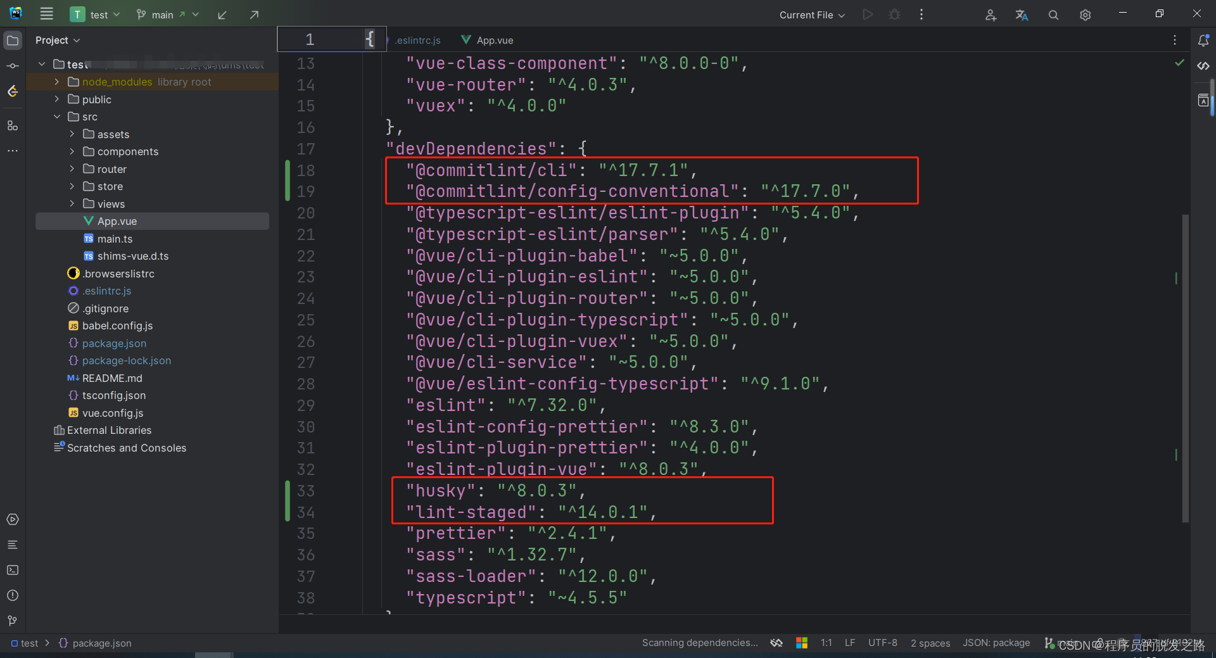Expand the assets folder
The width and height of the screenshot is (1216, 658).
(x=72, y=134)
